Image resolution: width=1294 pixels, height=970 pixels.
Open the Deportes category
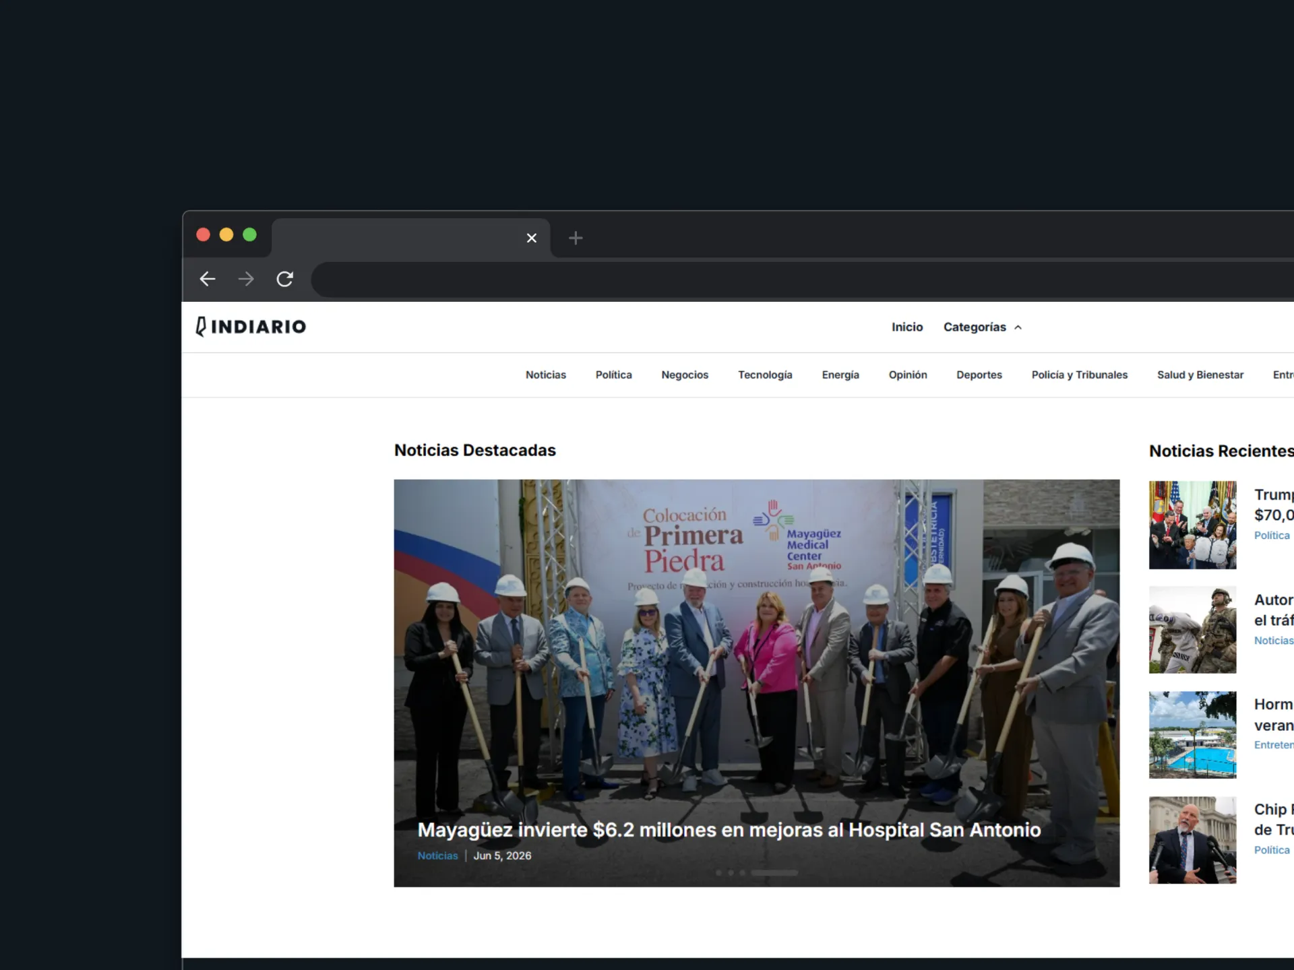click(x=979, y=375)
